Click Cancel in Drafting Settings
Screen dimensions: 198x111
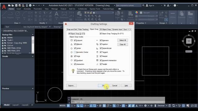114,86
